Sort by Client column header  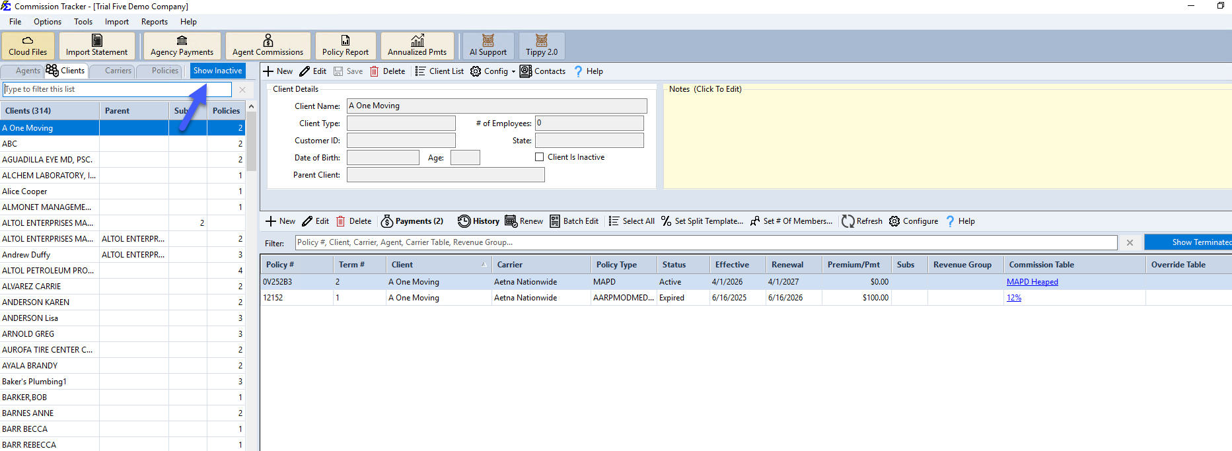[x=439, y=265]
